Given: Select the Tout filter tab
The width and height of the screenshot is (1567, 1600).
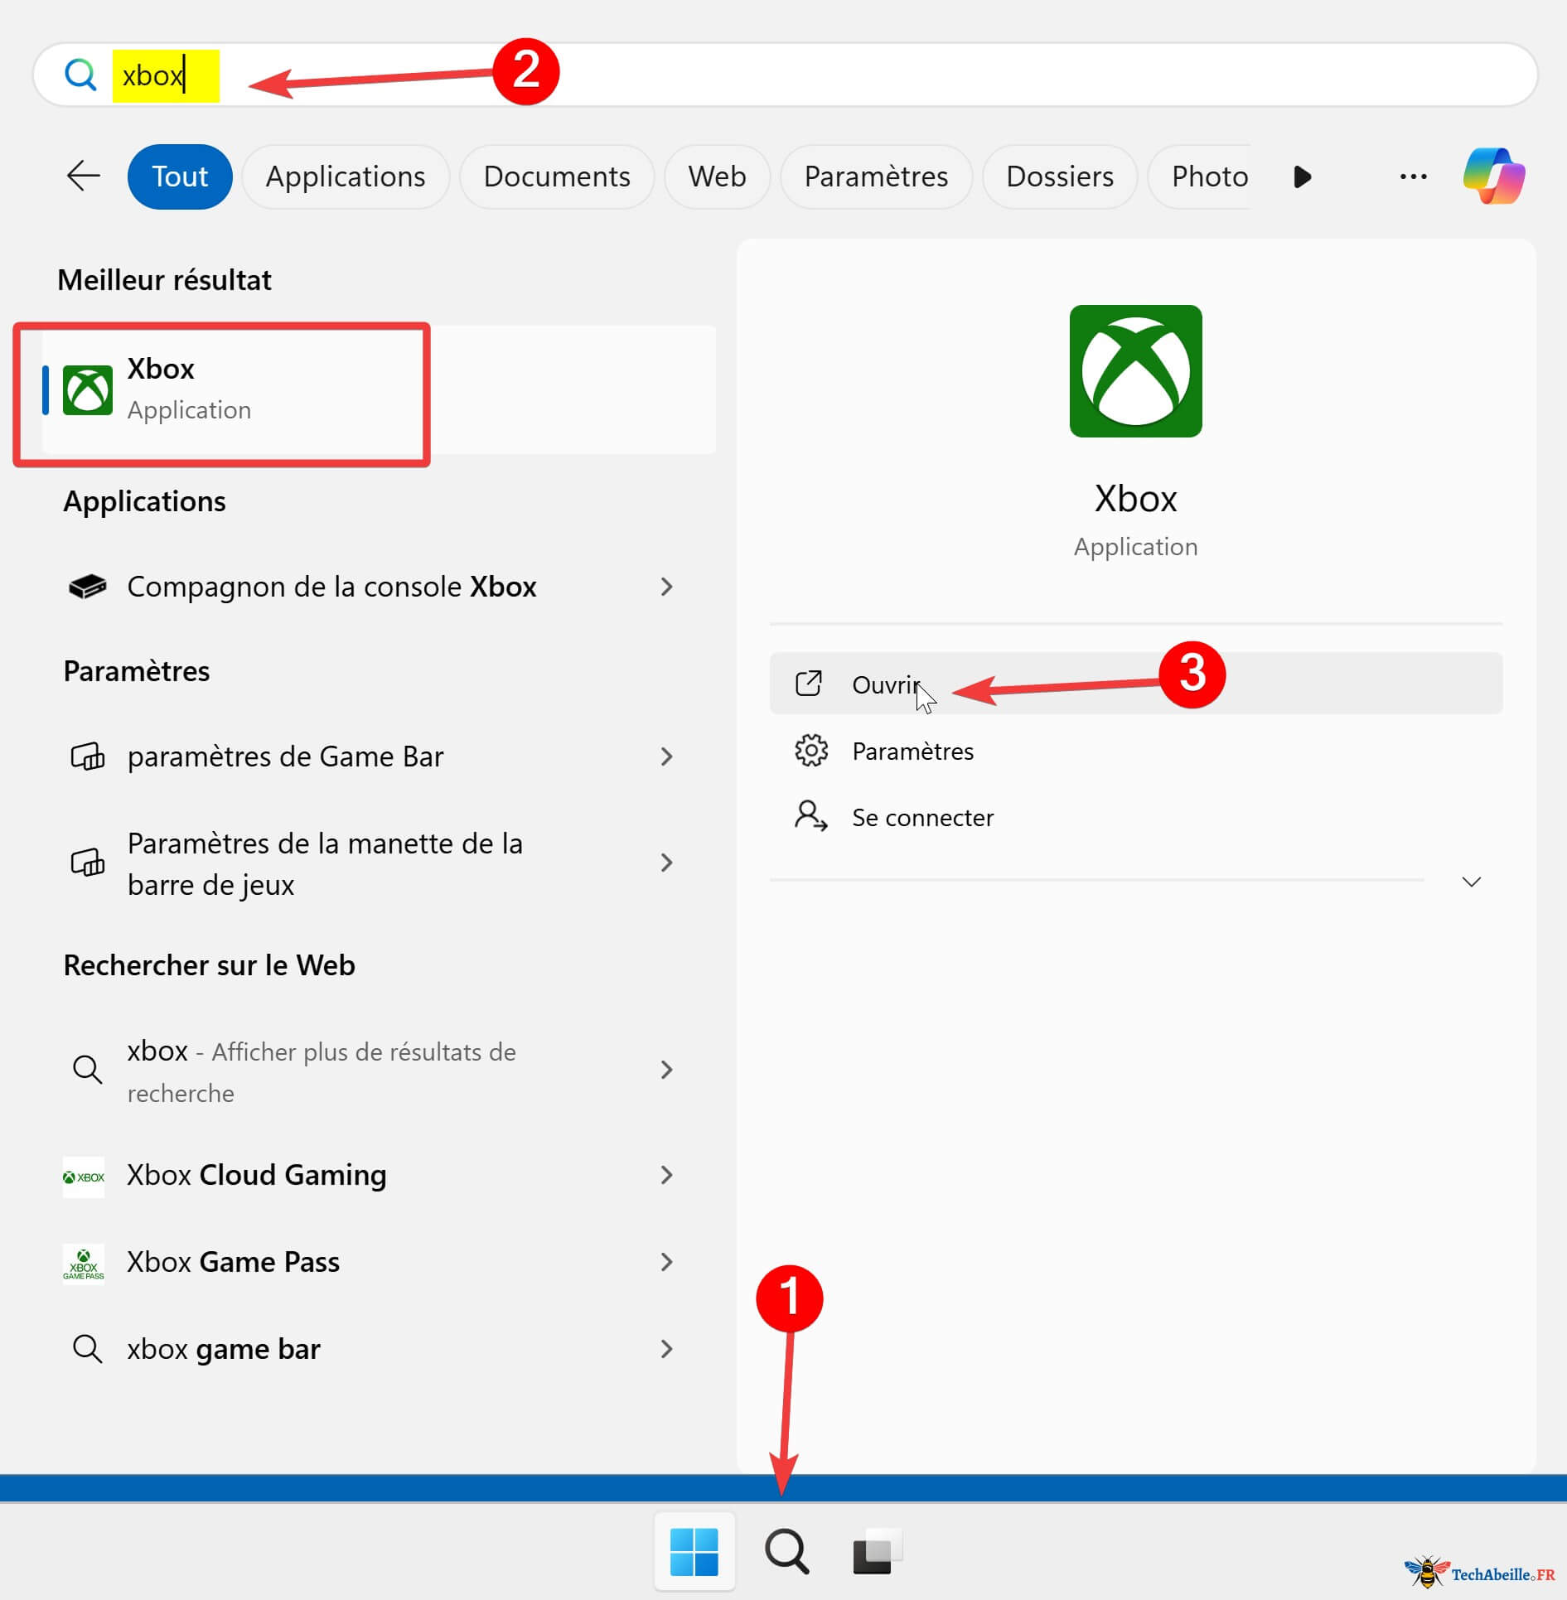Looking at the screenshot, I should pyautogui.click(x=180, y=176).
